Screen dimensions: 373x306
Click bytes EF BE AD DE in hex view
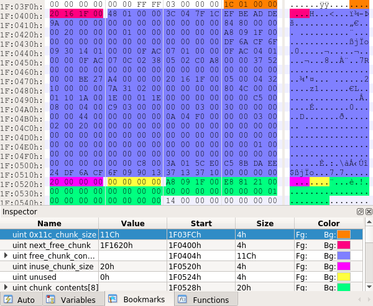coord(251,14)
